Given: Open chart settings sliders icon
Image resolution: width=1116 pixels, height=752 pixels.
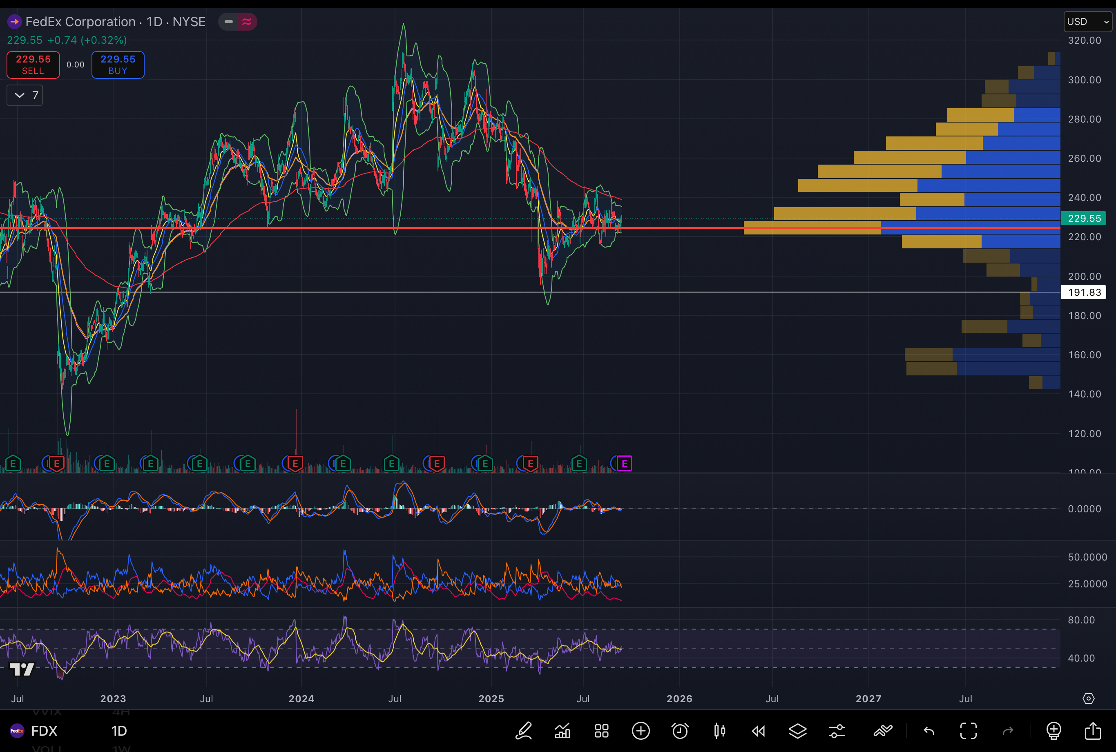Looking at the screenshot, I should tap(837, 731).
